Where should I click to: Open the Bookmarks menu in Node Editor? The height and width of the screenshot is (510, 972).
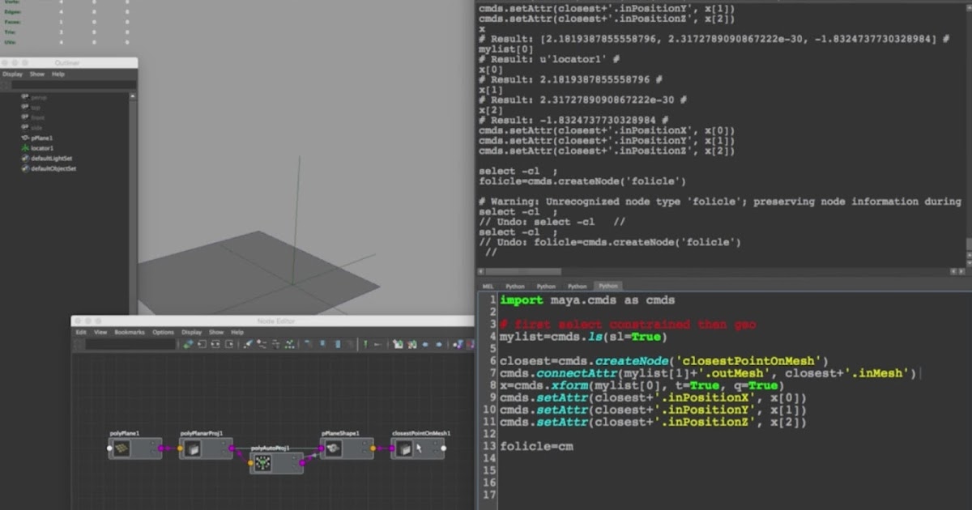tap(130, 332)
